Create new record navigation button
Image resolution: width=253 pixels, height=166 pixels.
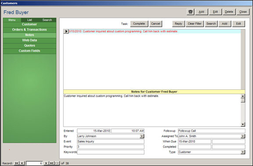(x=57, y=163)
